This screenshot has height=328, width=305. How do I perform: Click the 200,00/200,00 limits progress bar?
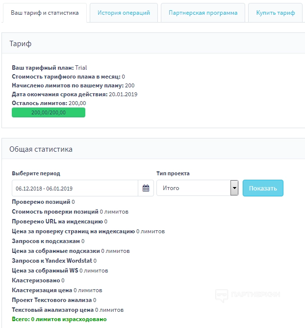(x=49, y=112)
